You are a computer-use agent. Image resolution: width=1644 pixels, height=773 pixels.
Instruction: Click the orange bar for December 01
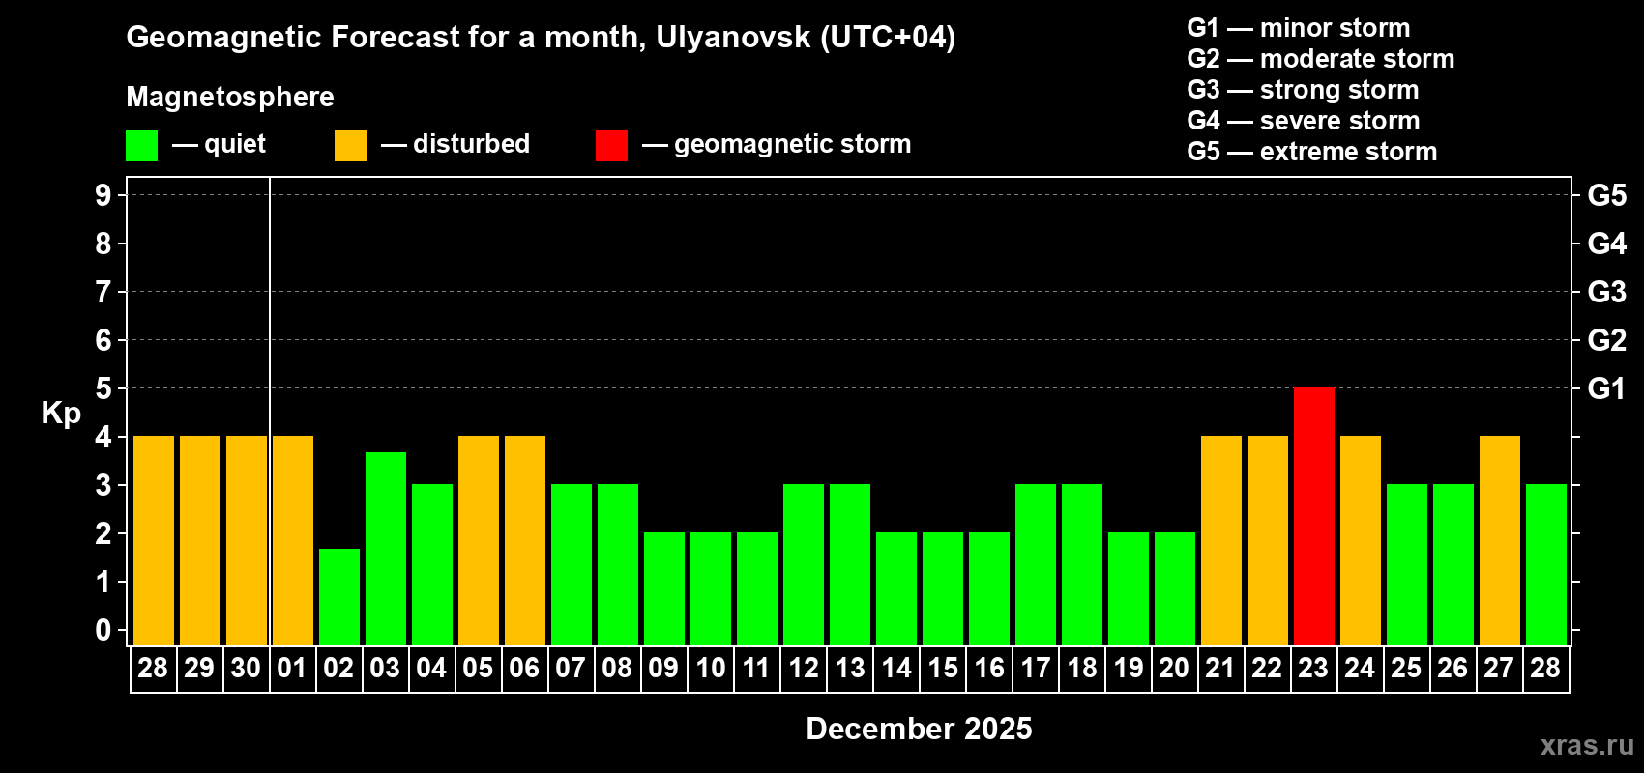[292, 540]
